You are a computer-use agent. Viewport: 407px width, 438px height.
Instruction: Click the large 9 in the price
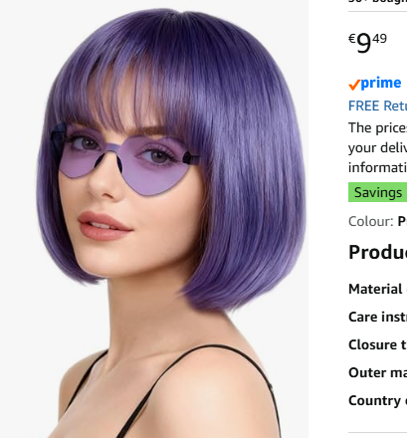[x=364, y=43]
